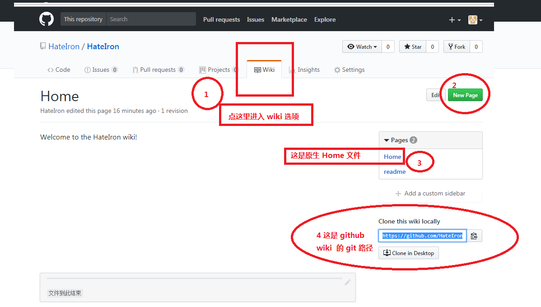Open Settings via the gear icon
Image resolution: width=541 pixels, height=307 pixels.
337,70
